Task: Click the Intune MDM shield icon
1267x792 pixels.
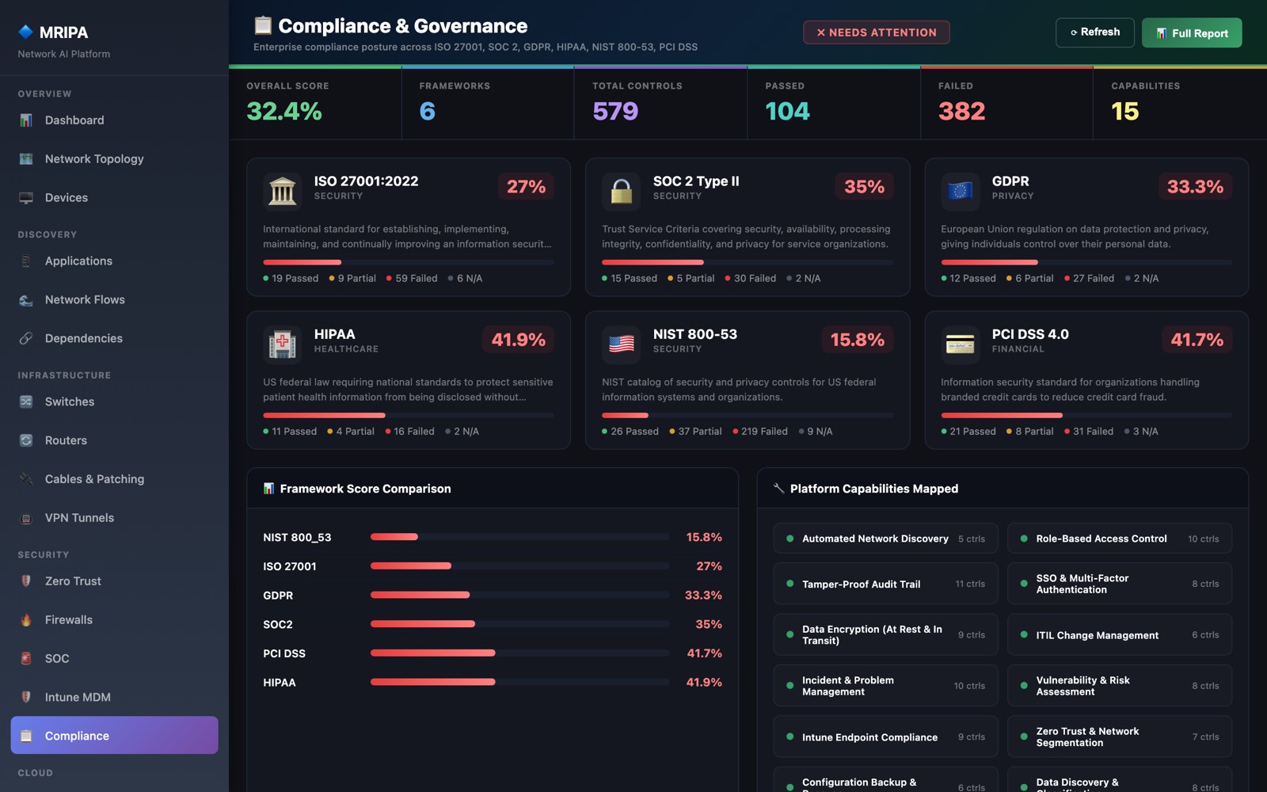Action: click(26, 698)
